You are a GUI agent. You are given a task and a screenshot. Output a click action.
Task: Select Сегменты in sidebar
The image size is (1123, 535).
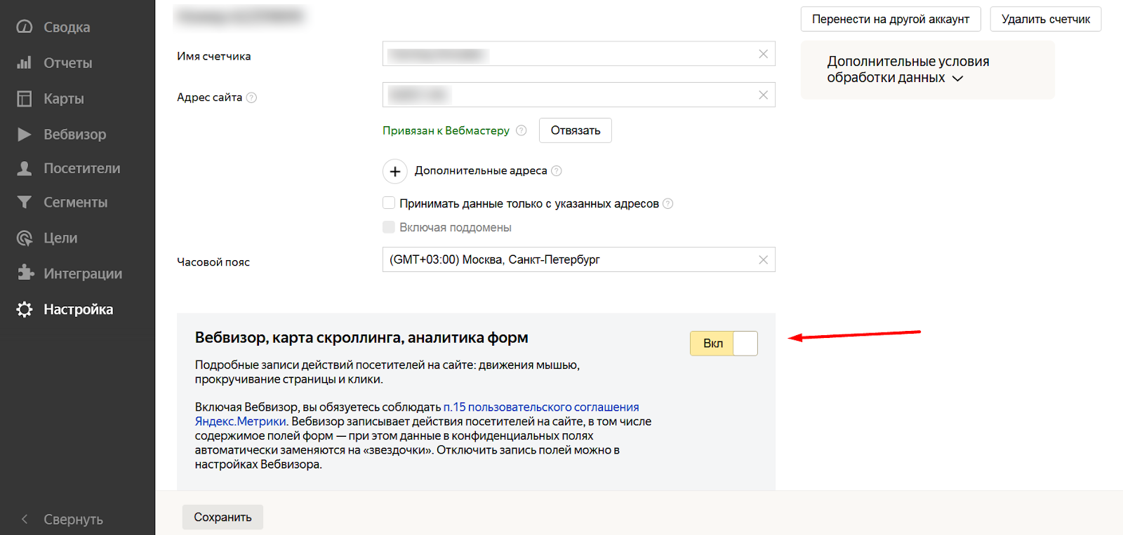77,202
